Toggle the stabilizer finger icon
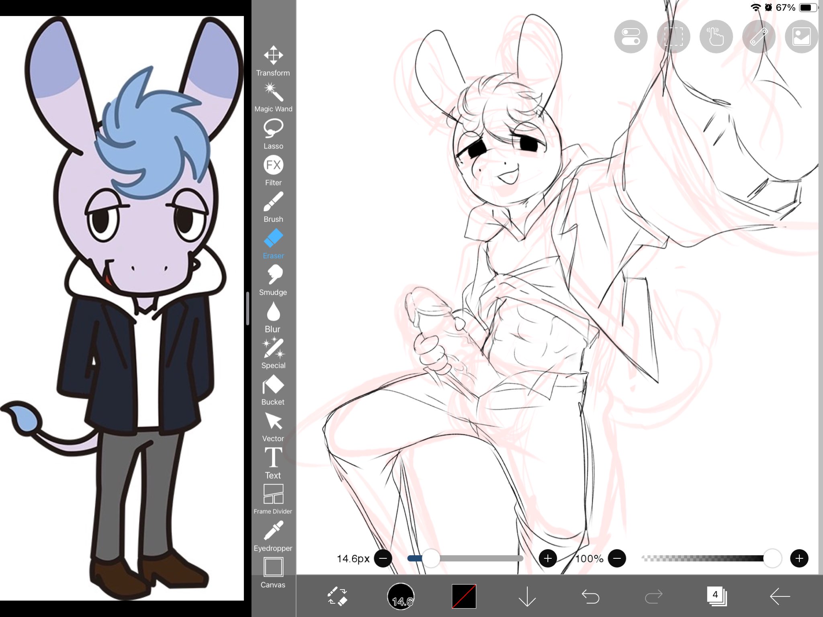Screen dimensions: 823x617 [716, 37]
